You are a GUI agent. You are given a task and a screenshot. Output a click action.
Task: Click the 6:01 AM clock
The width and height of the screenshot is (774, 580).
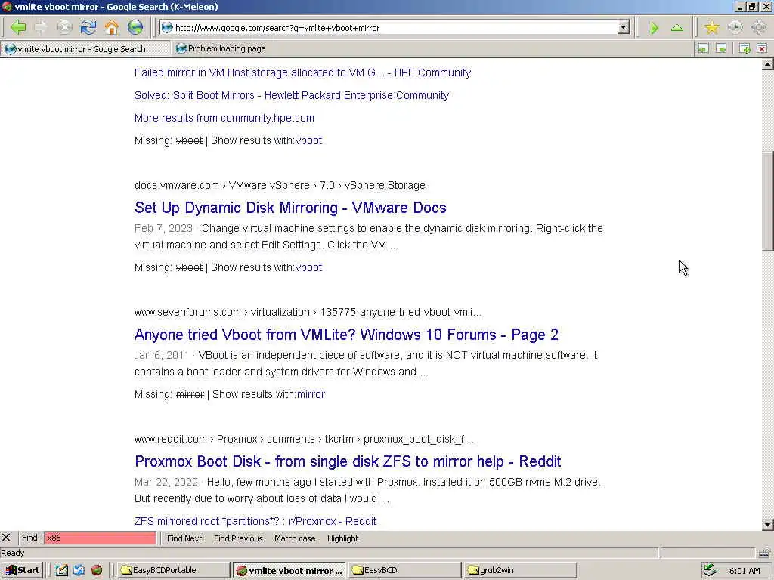tap(745, 571)
